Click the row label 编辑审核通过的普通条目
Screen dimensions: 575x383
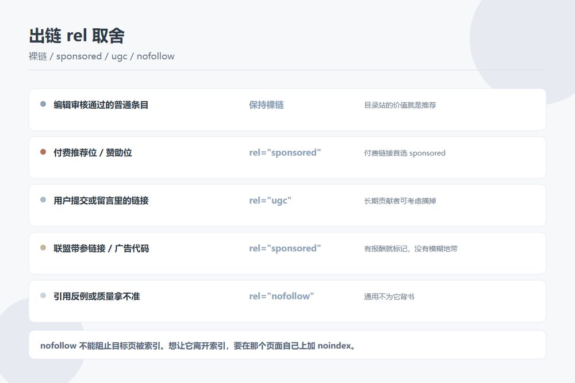tap(101, 105)
